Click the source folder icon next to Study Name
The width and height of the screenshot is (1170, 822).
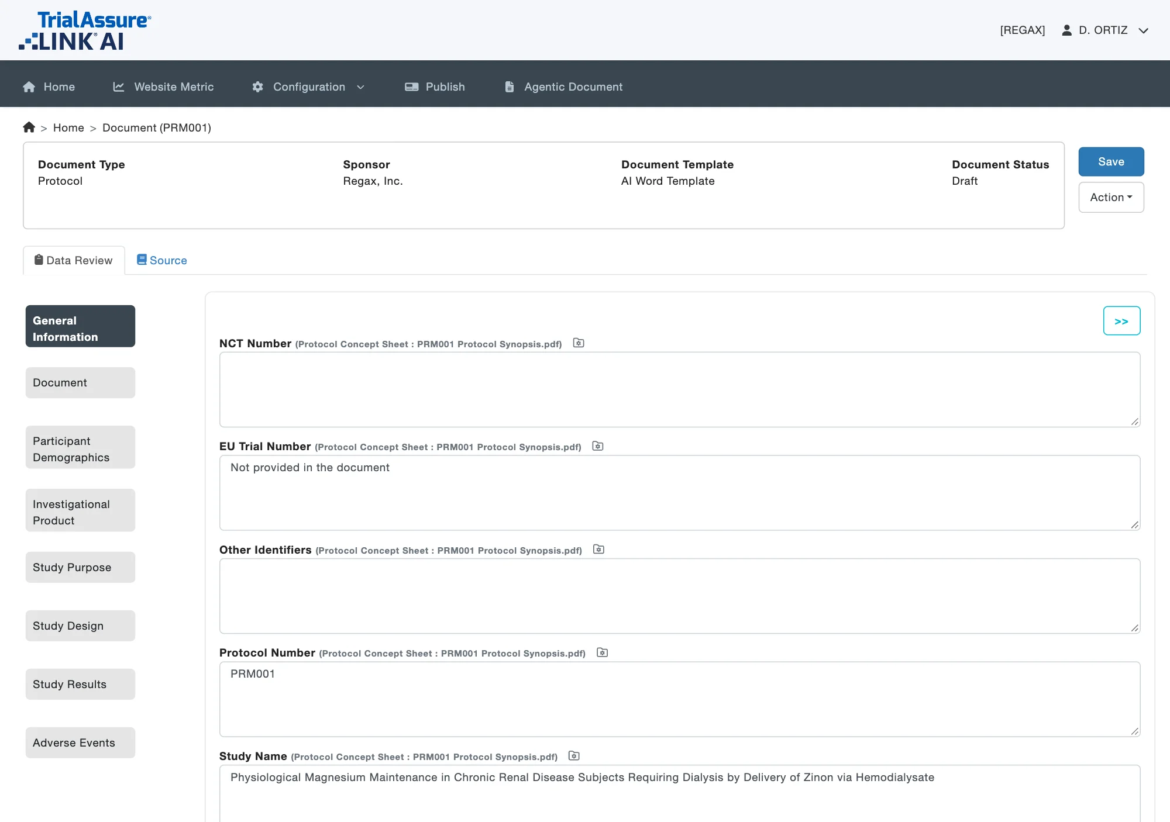[x=574, y=756]
